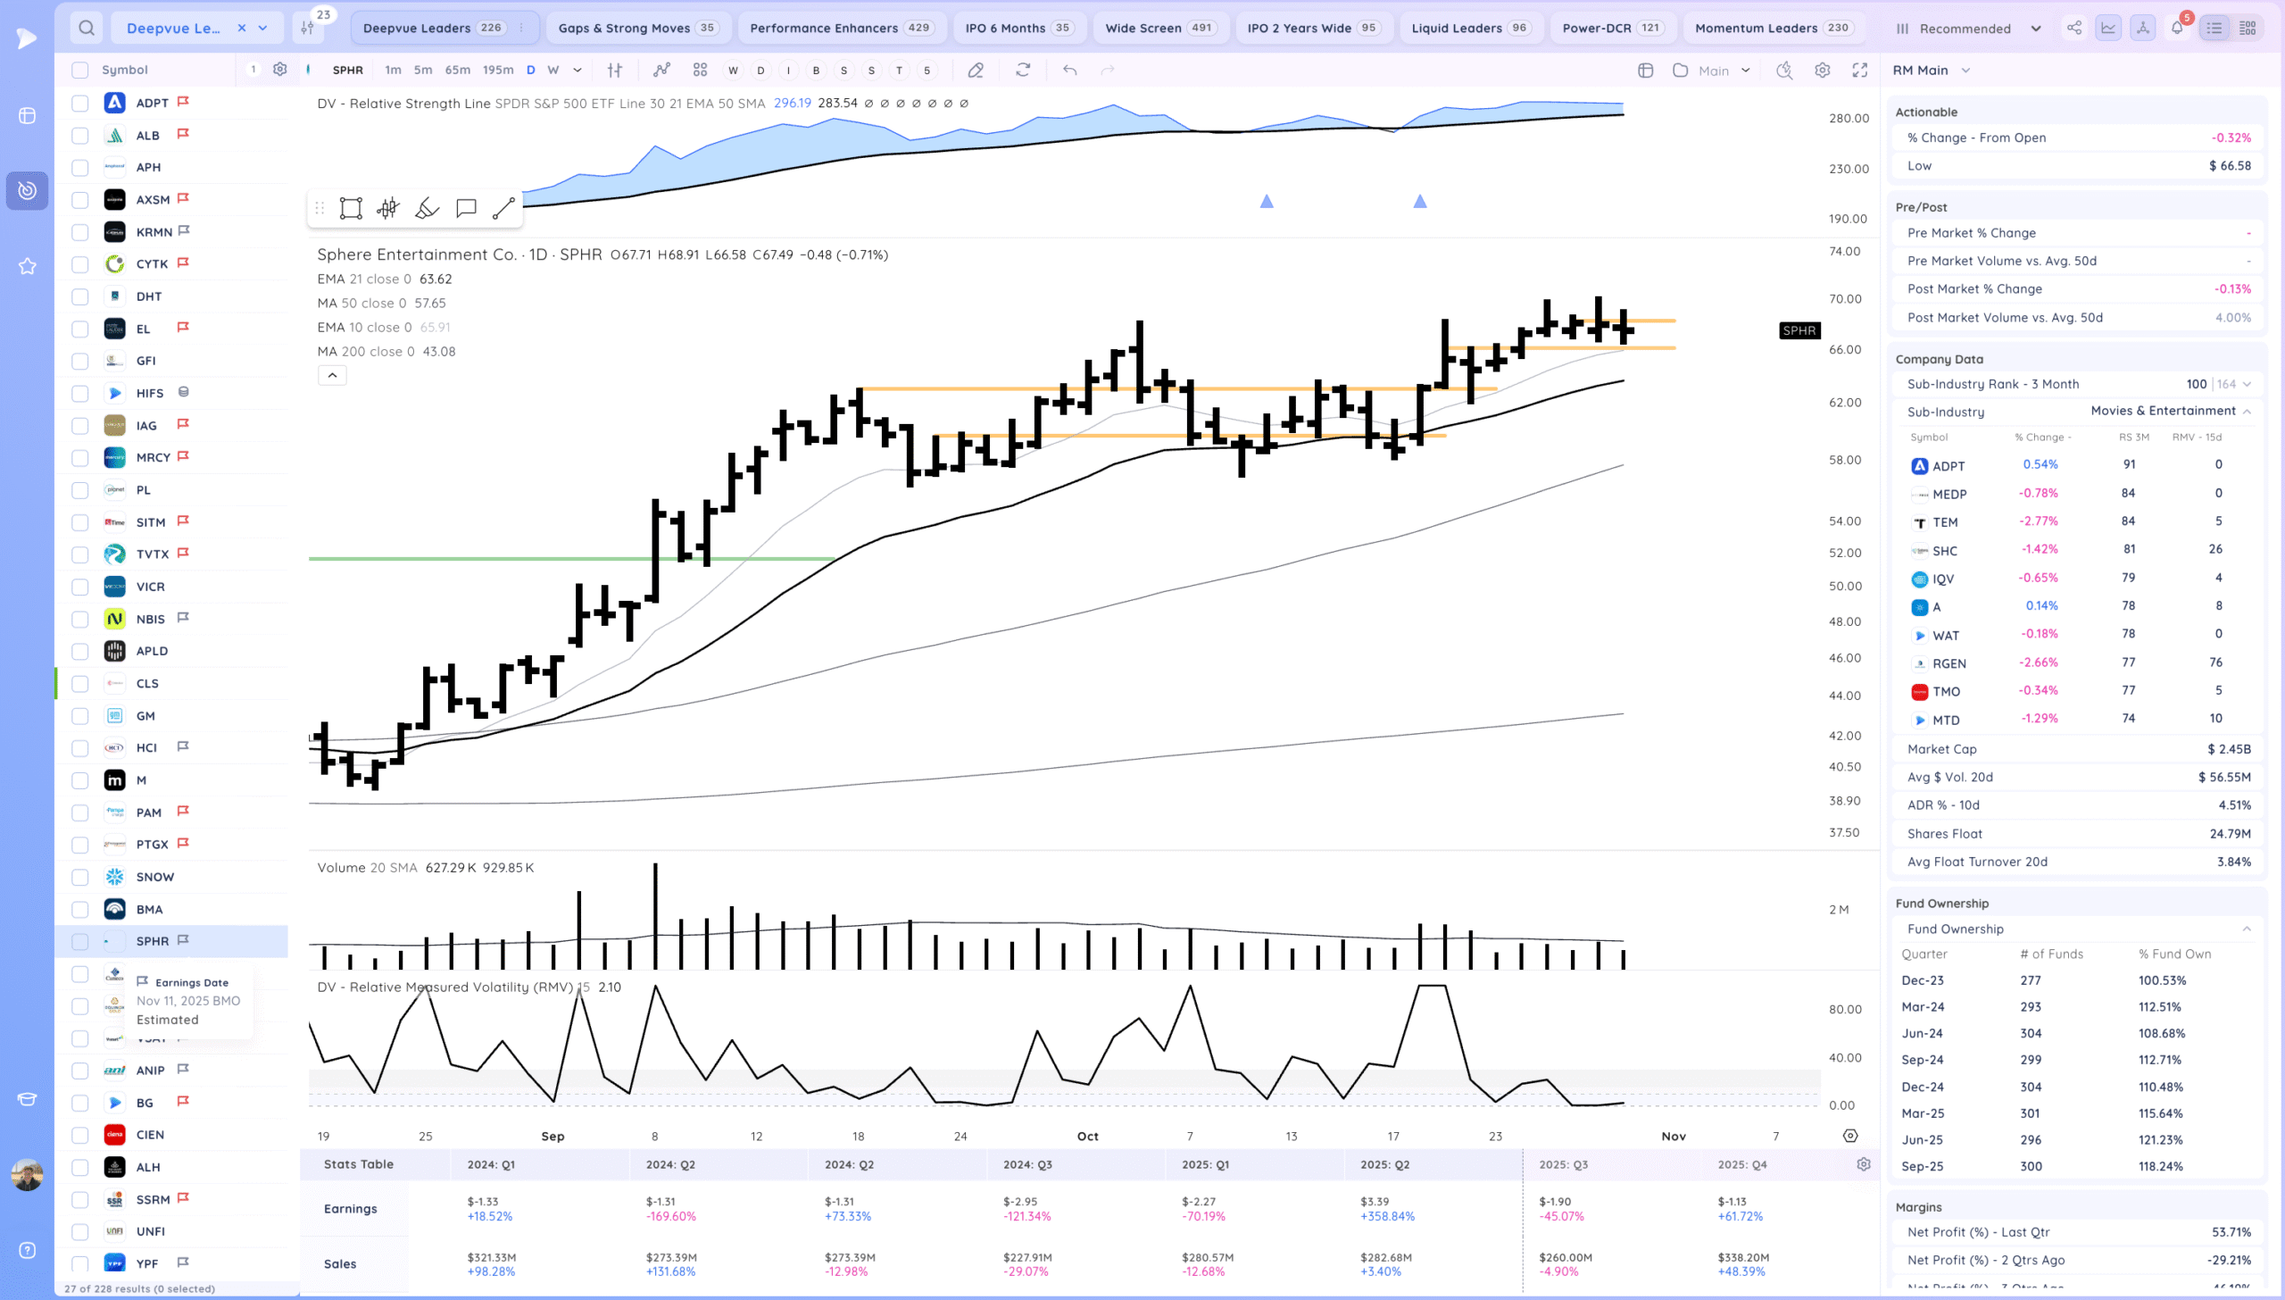This screenshot has width=2285, height=1300.
Task: Click the eraser icon in chart toolbar
Action: 976,71
